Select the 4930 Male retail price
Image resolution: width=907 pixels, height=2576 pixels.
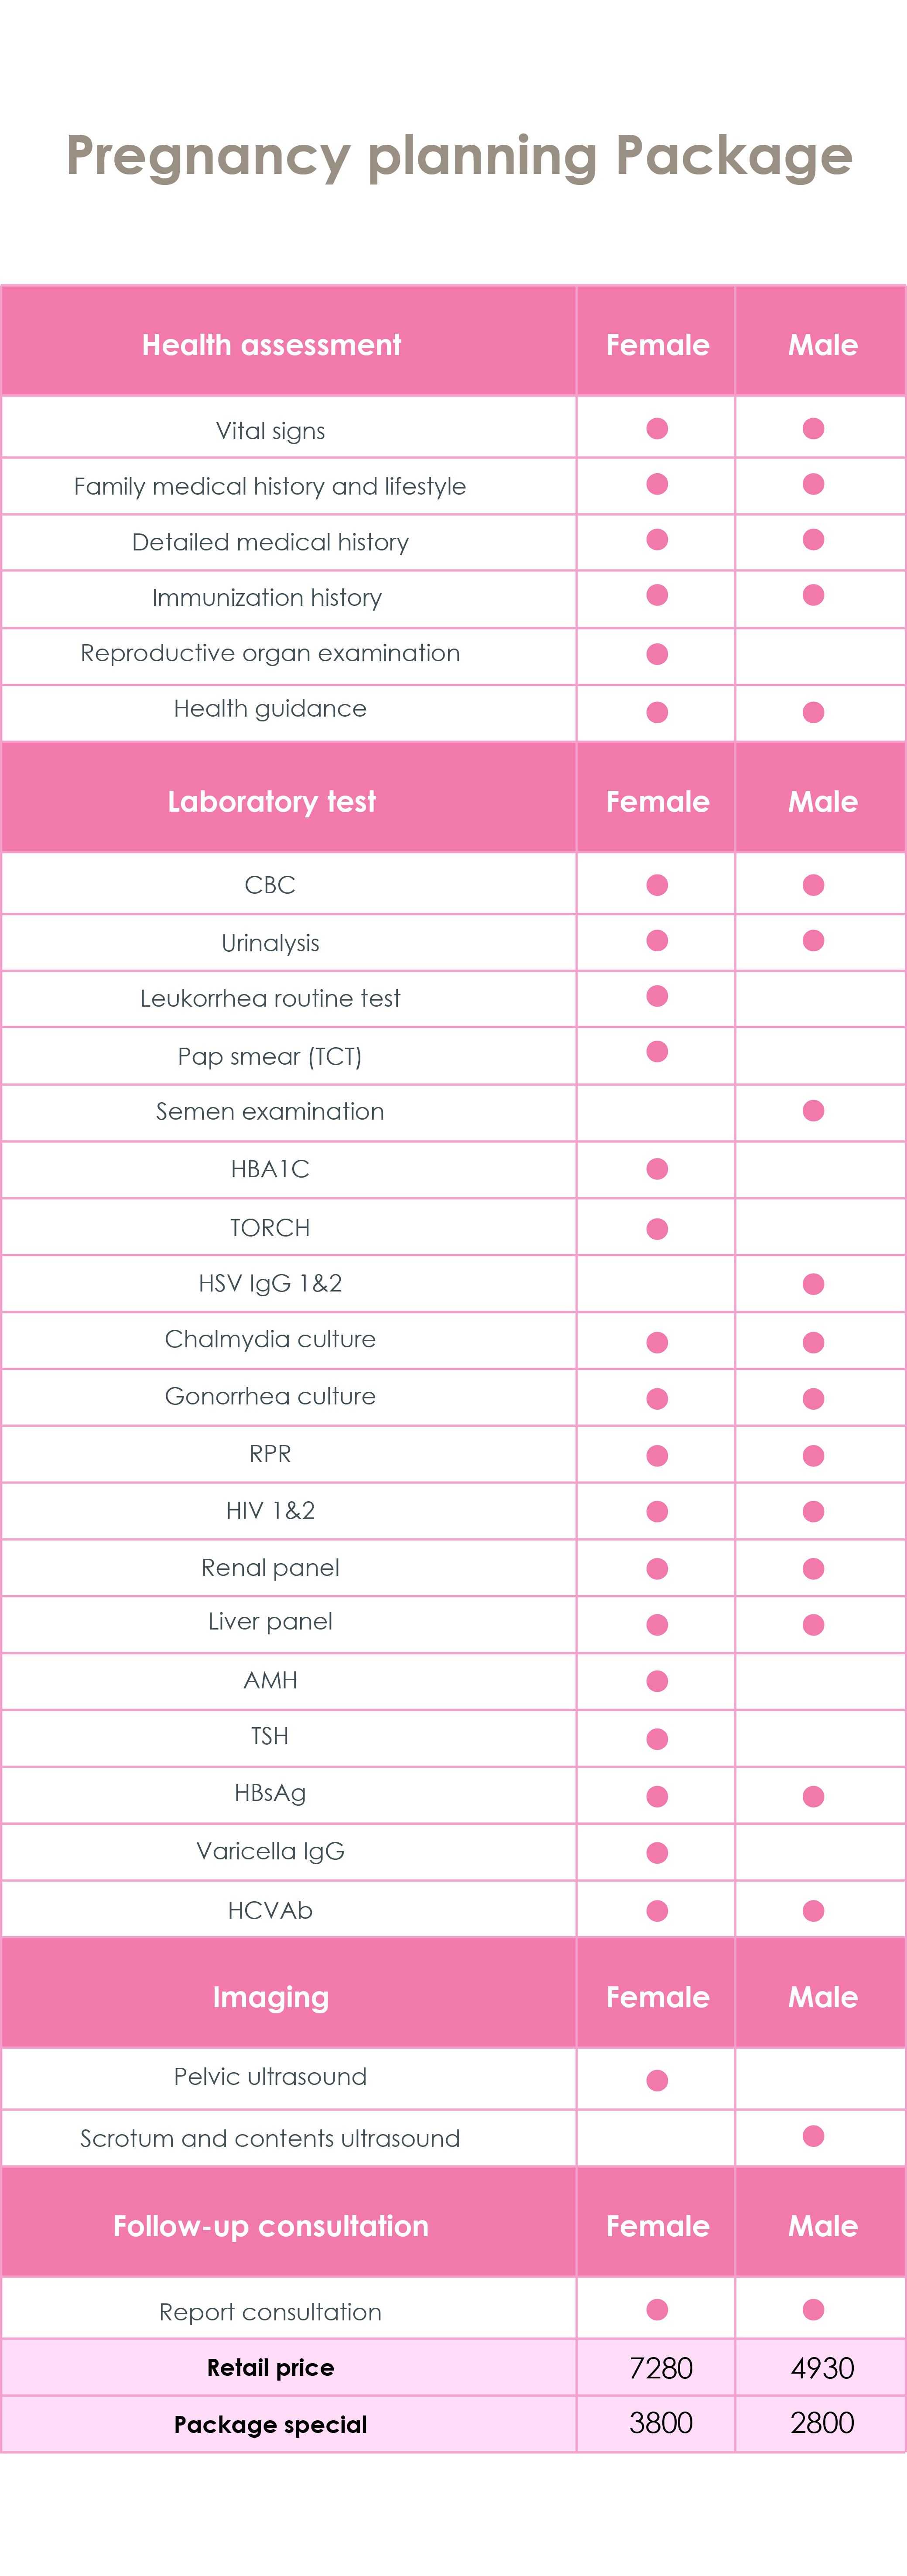point(822,2368)
